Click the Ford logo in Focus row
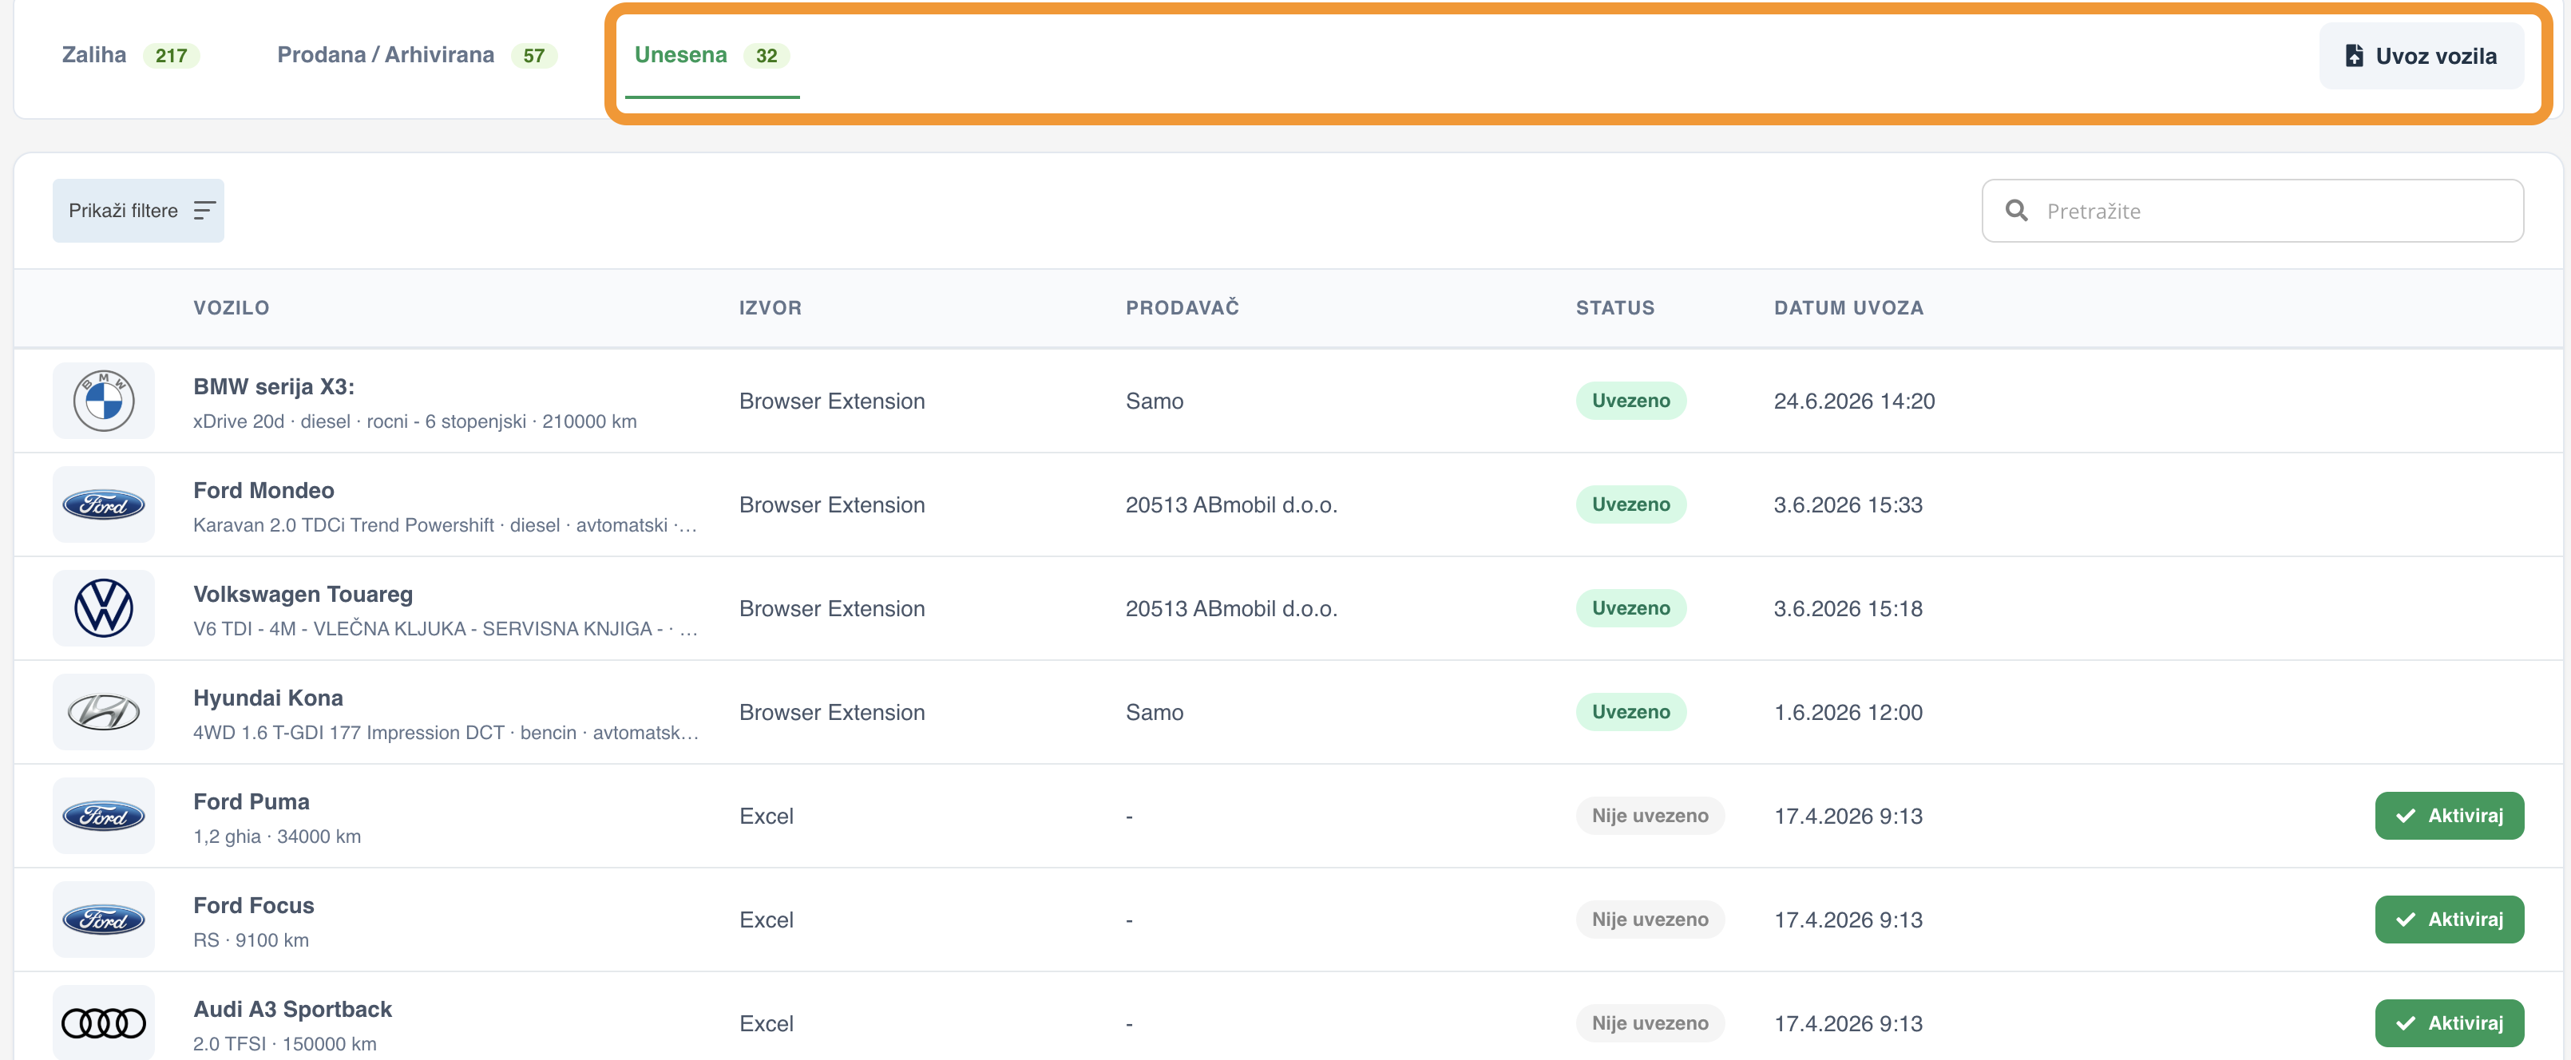 tap(104, 920)
